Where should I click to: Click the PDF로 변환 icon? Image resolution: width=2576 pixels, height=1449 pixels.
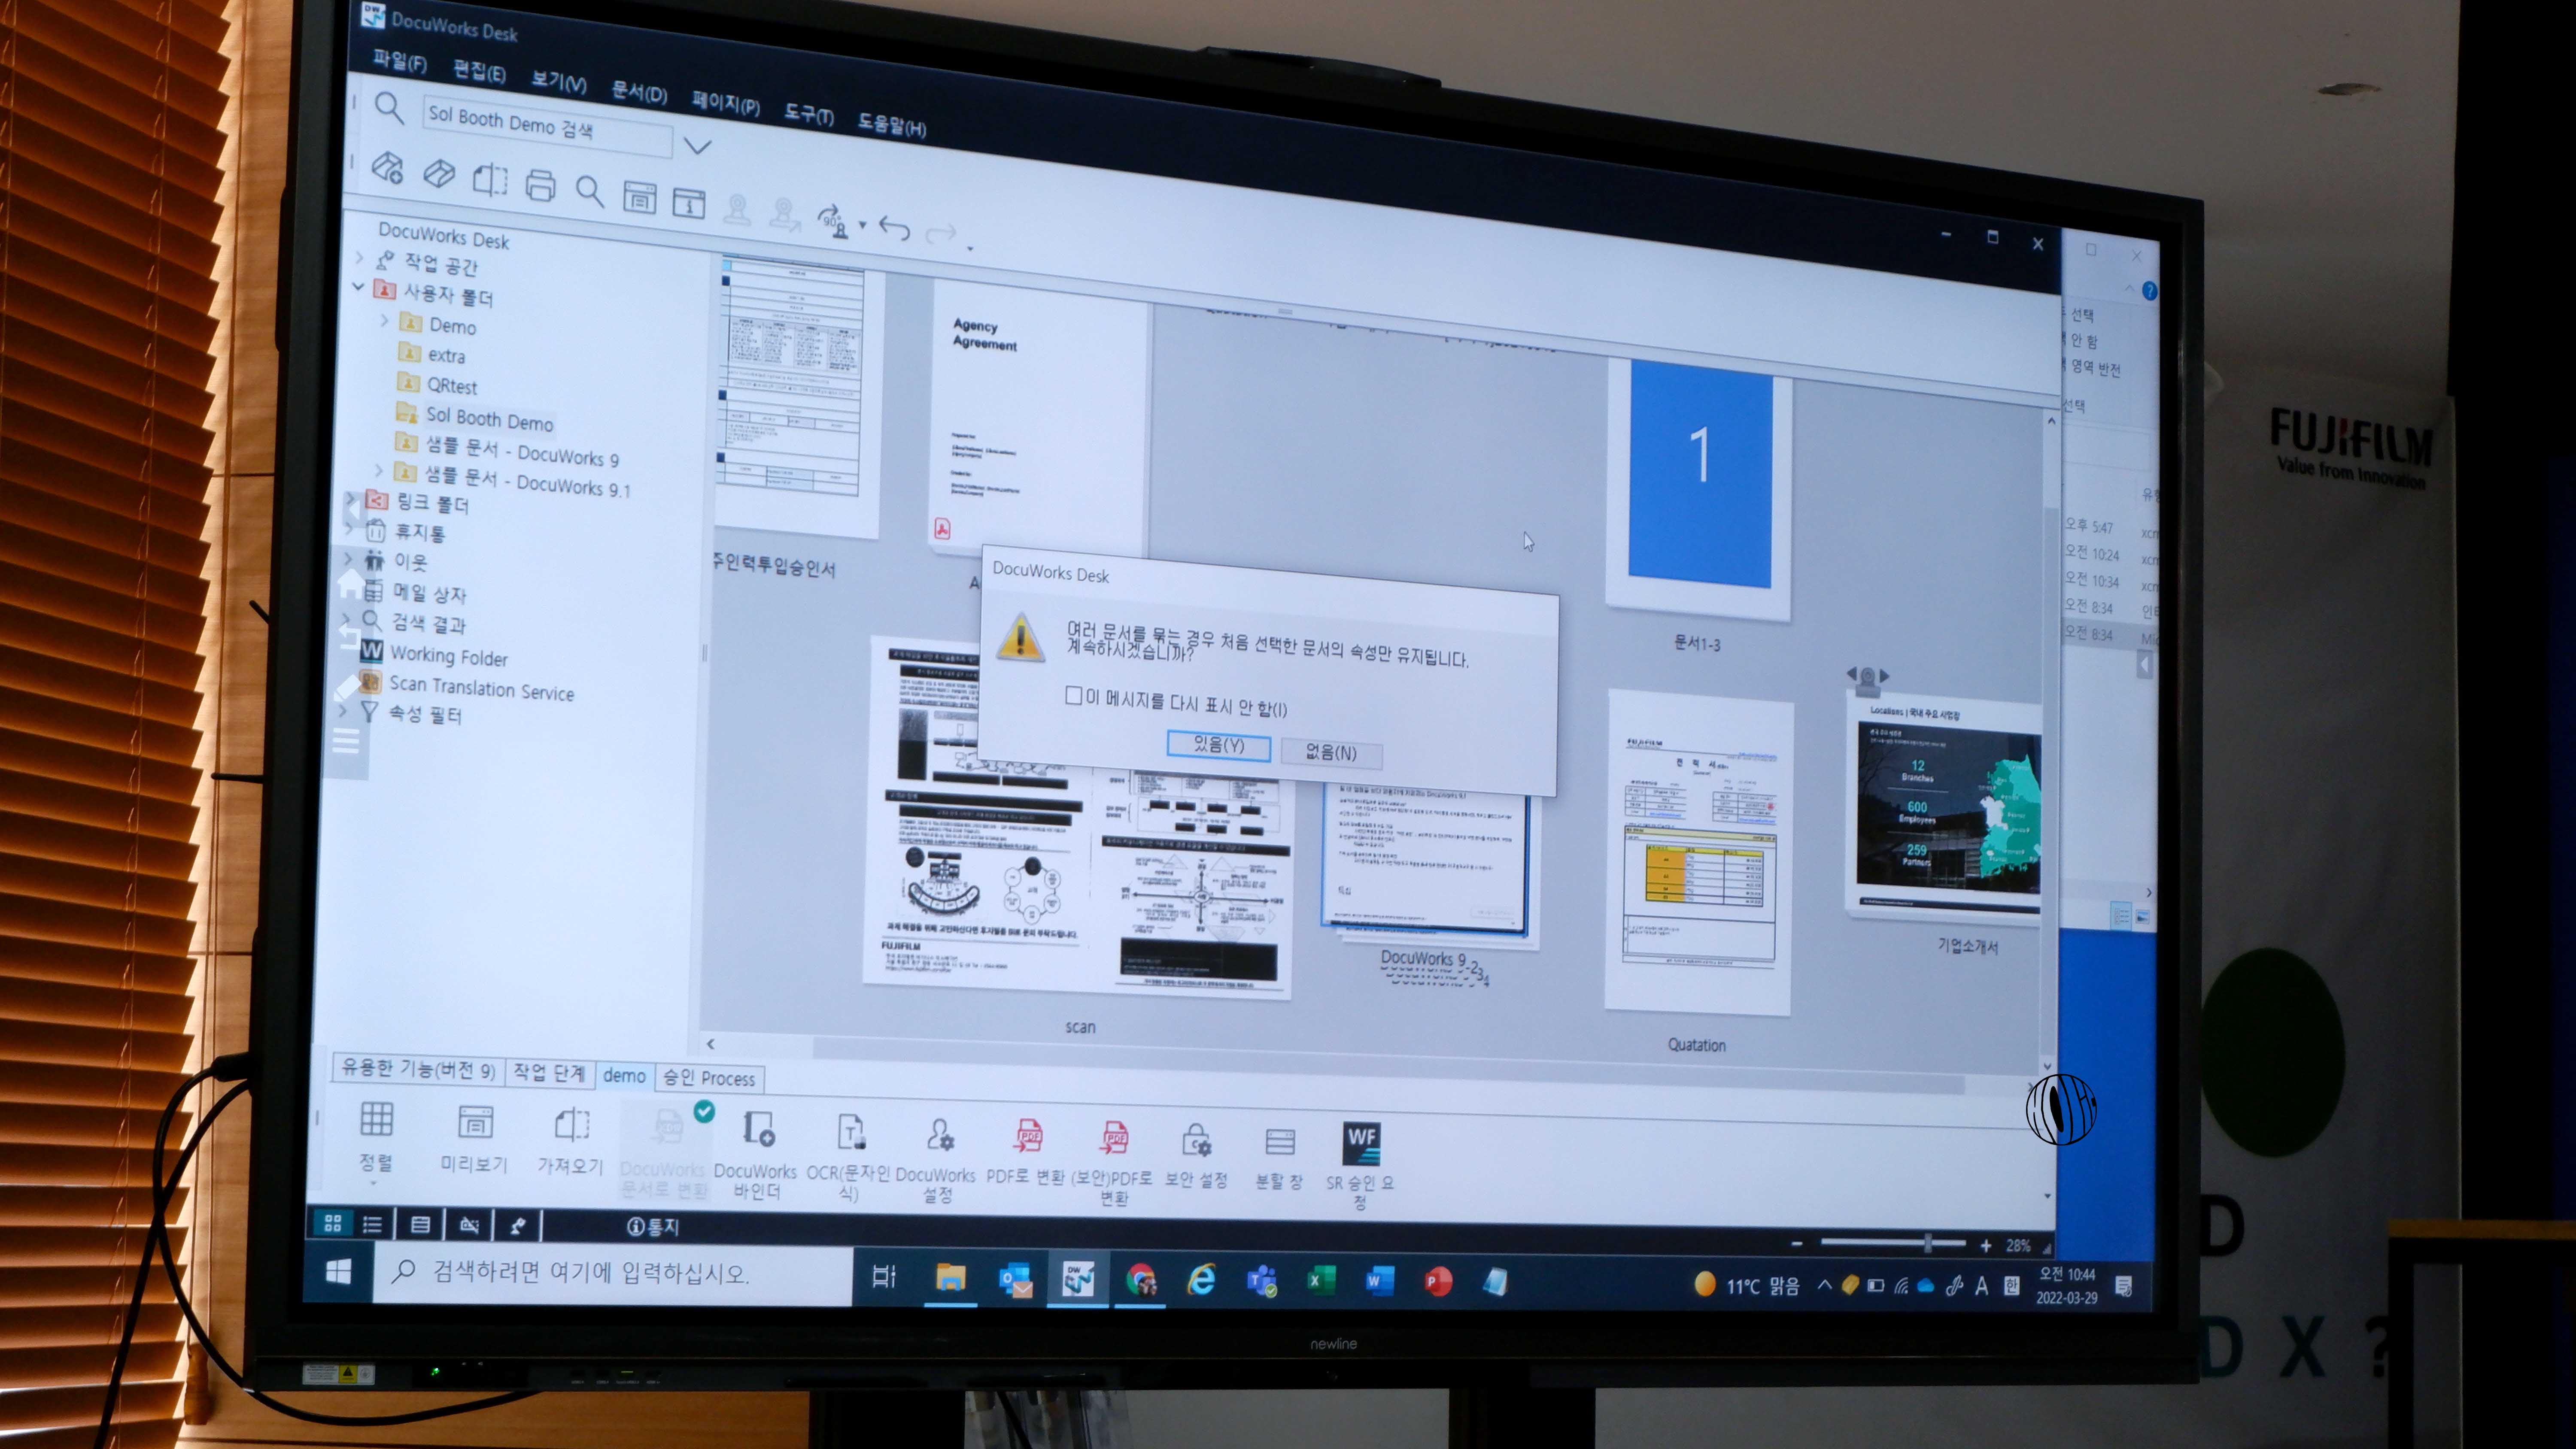pos(1028,1136)
